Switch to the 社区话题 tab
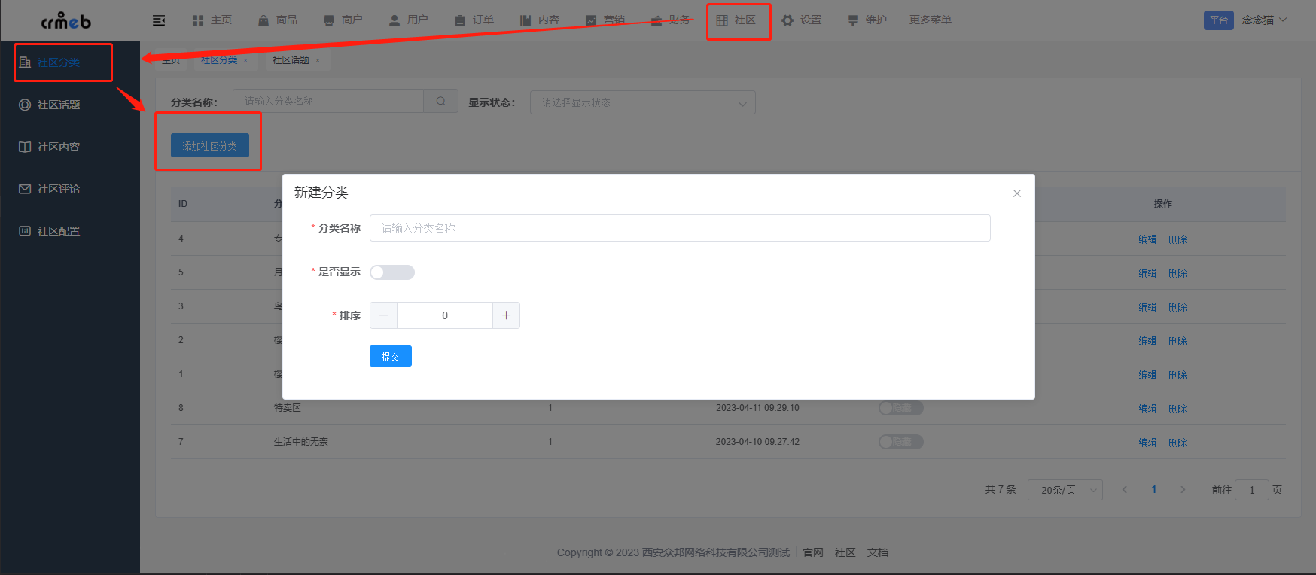 pos(291,60)
